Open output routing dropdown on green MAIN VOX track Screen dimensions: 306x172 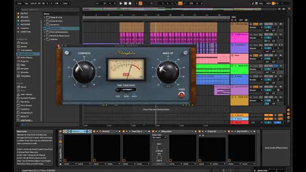(256, 69)
